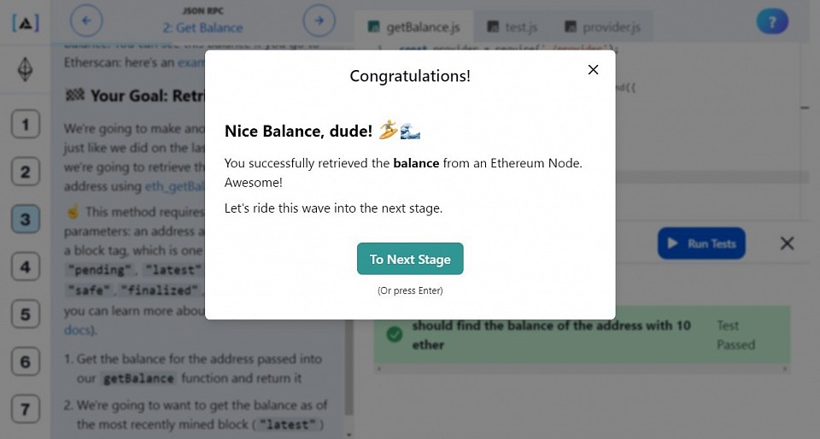Jump to stage 4
820x439 pixels.
pos(25,266)
